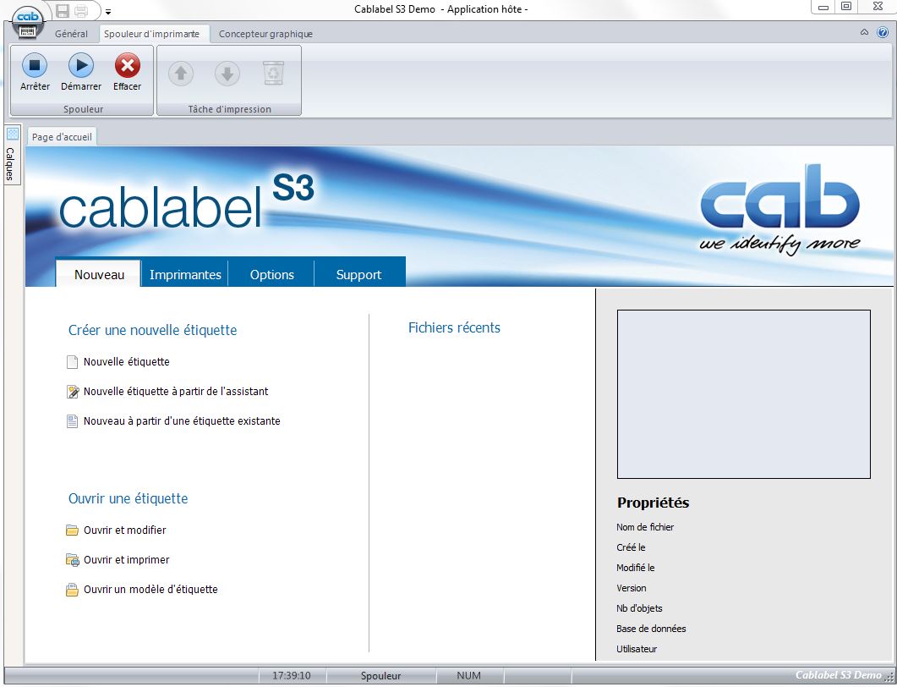Click template folder icon beside modèle d'étiquette
Screen dimensions: 897x687
[x=72, y=590]
